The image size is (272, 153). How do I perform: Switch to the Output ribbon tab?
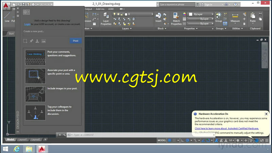coord(88,9)
